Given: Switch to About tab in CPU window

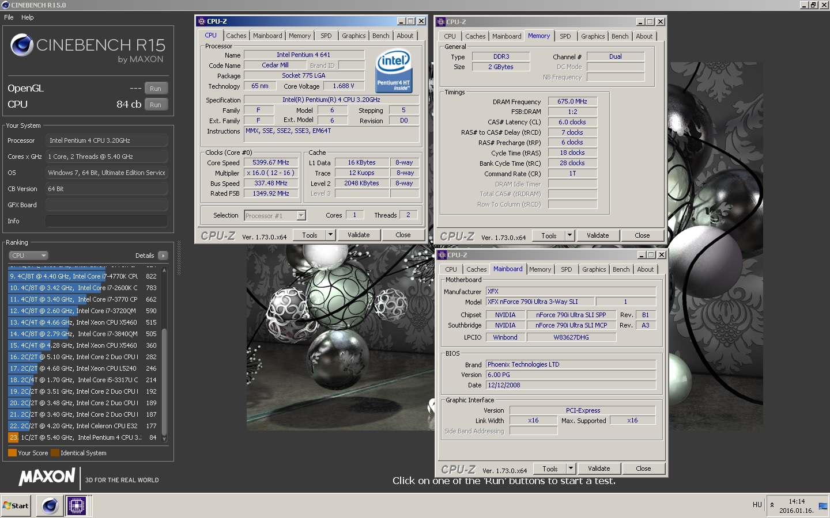Looking at the screenshot, I should 405,36.
